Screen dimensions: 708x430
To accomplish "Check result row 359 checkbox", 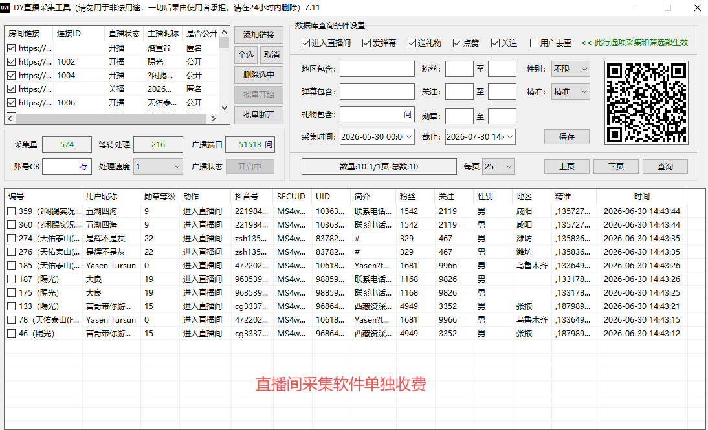I will [x=12, y=211].
